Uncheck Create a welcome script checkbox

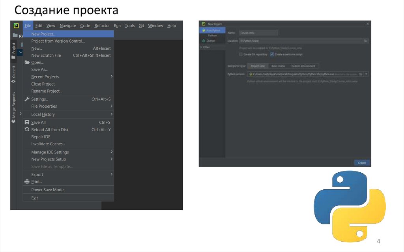click(x=272, y=54)
